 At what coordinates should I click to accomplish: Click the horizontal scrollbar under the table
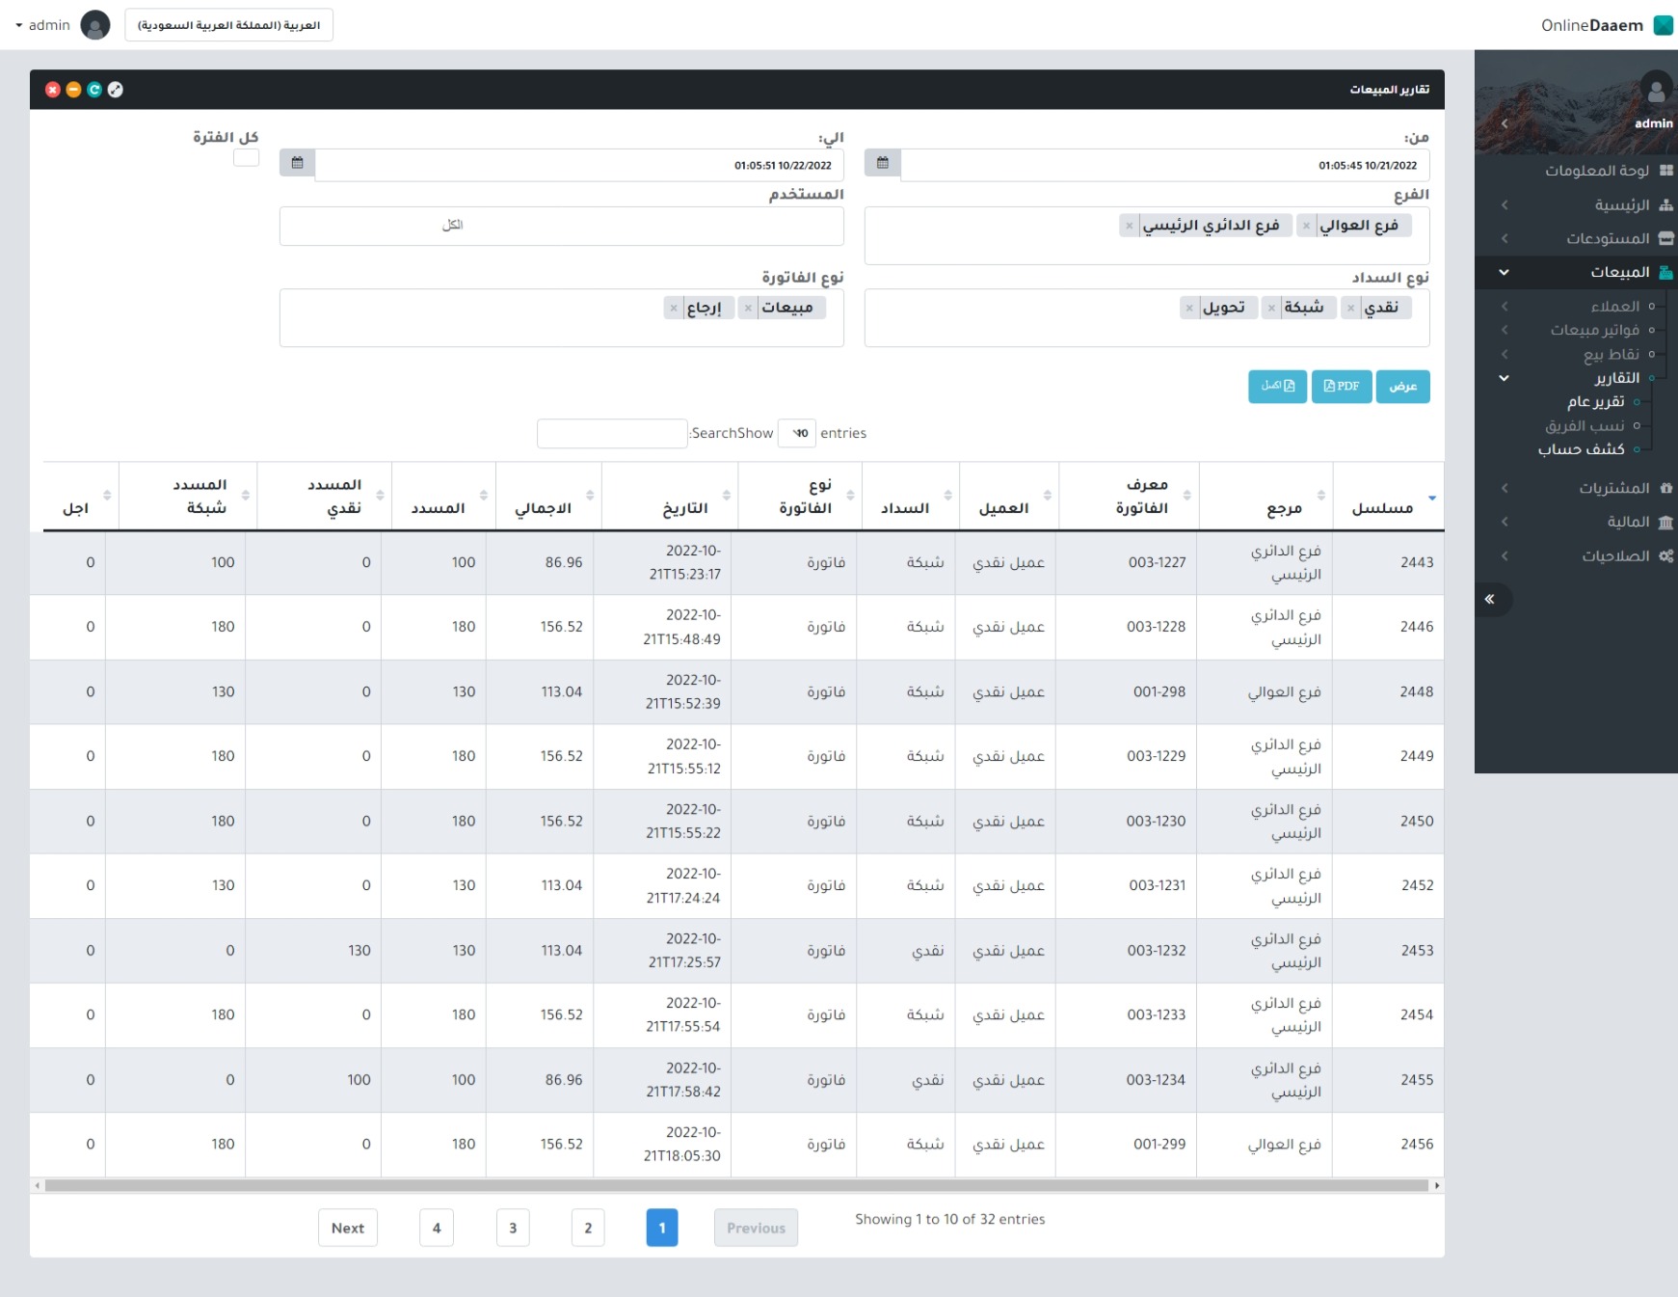coord(736,1185)
